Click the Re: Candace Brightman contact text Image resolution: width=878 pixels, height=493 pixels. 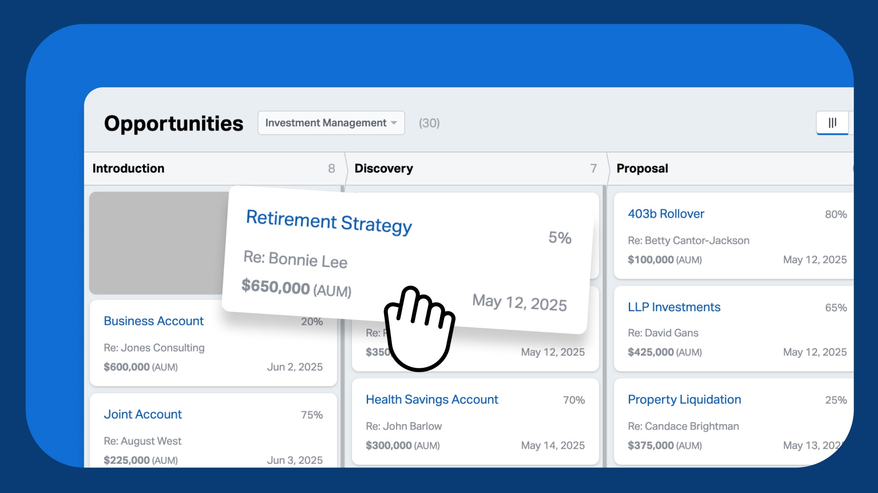[683, 426]
